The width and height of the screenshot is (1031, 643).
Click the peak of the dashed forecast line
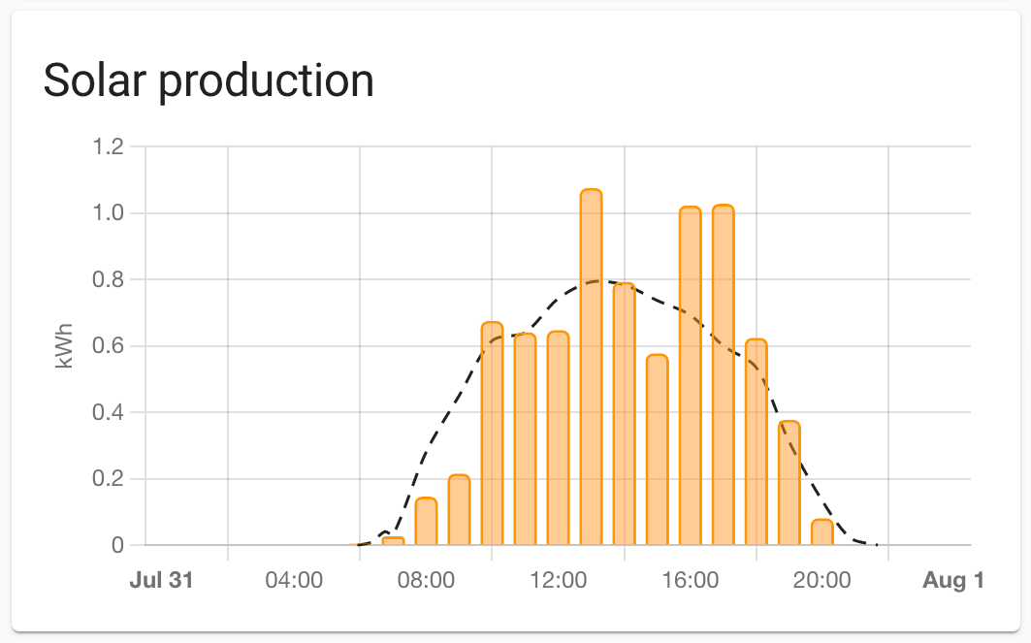(596, 281)
